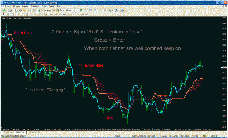Pick the horizontal line drawing tool
The width and height of the screenshot is (228, 138).
coord(18,15)
